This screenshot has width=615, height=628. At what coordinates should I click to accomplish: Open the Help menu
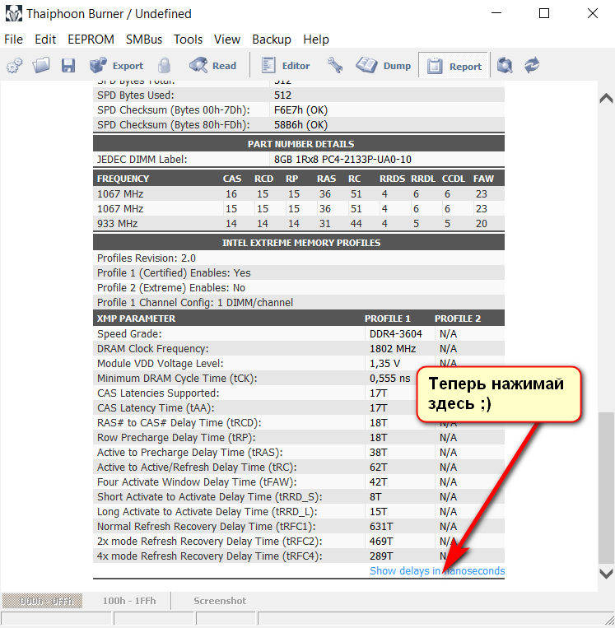click(x=316, y=40)
